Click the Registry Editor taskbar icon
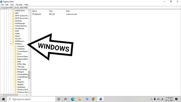This screenshot has width=181, height=102. [101, 99]
